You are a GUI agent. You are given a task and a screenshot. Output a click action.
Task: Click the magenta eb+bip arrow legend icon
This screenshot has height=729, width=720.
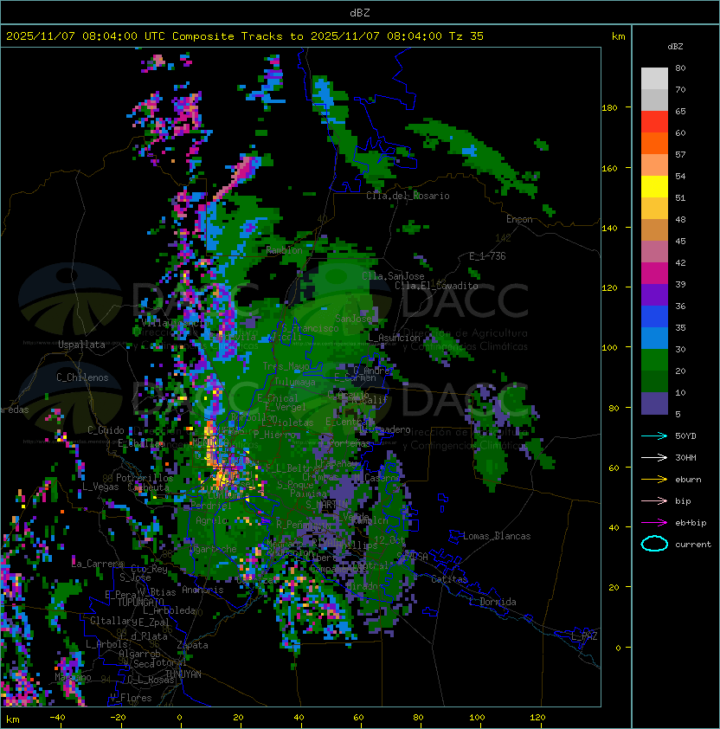654,523
